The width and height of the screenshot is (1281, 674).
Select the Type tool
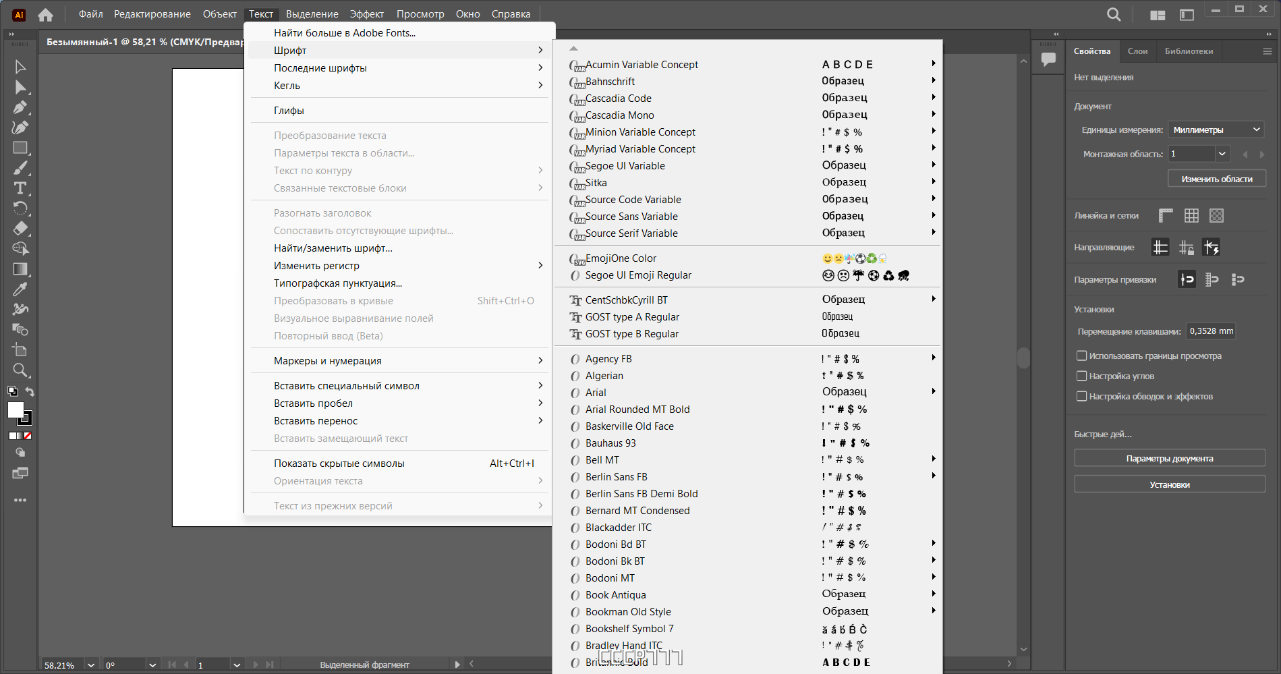click(20, 188)
